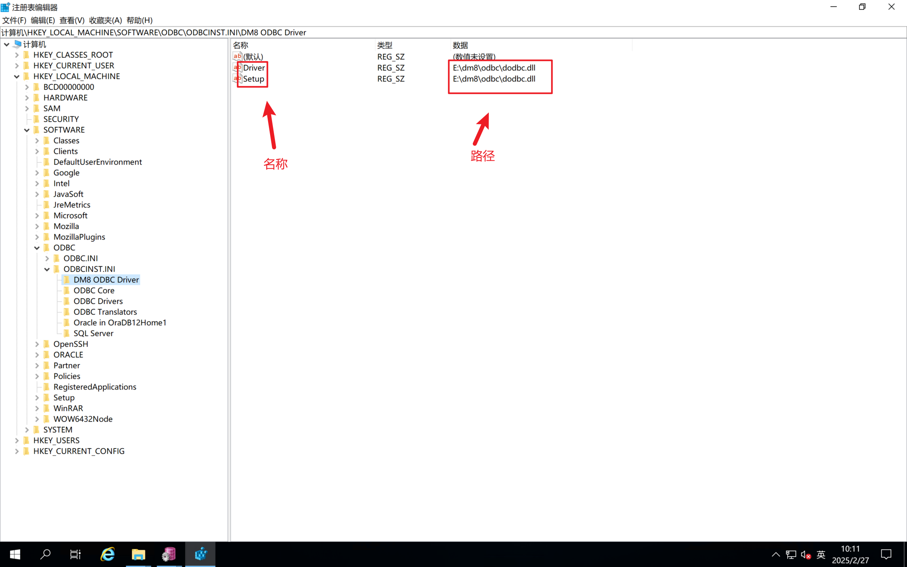907x567 pixels.
Task: Open the notification center
Action: pos(886,555)
